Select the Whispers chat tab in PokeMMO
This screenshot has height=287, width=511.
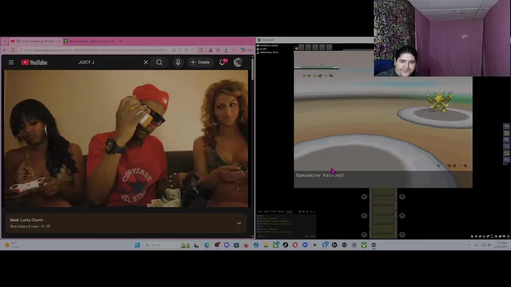[x=281, y=212]
